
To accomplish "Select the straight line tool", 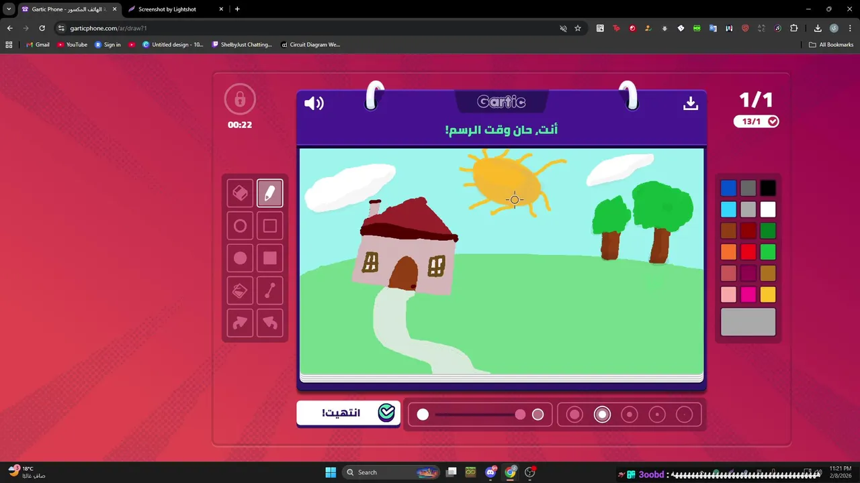I will 269,290.
